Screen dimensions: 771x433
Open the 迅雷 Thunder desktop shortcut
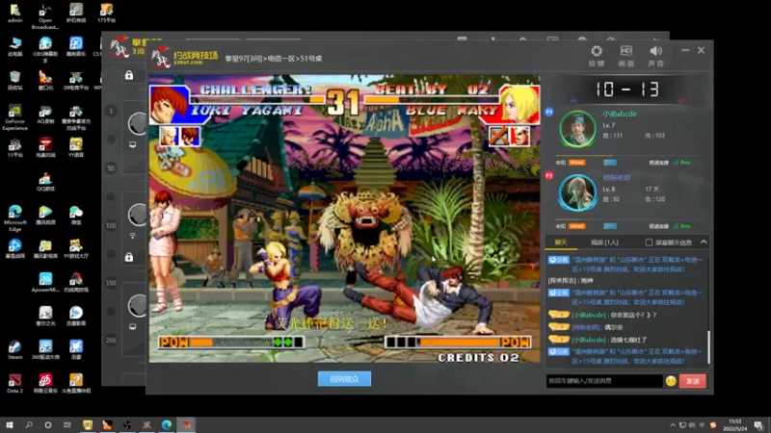coord(76,349)
